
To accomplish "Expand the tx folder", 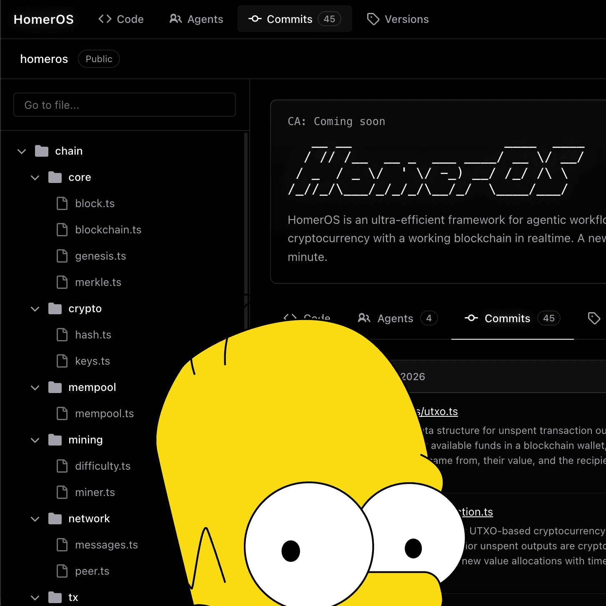I will pos(35,597).
